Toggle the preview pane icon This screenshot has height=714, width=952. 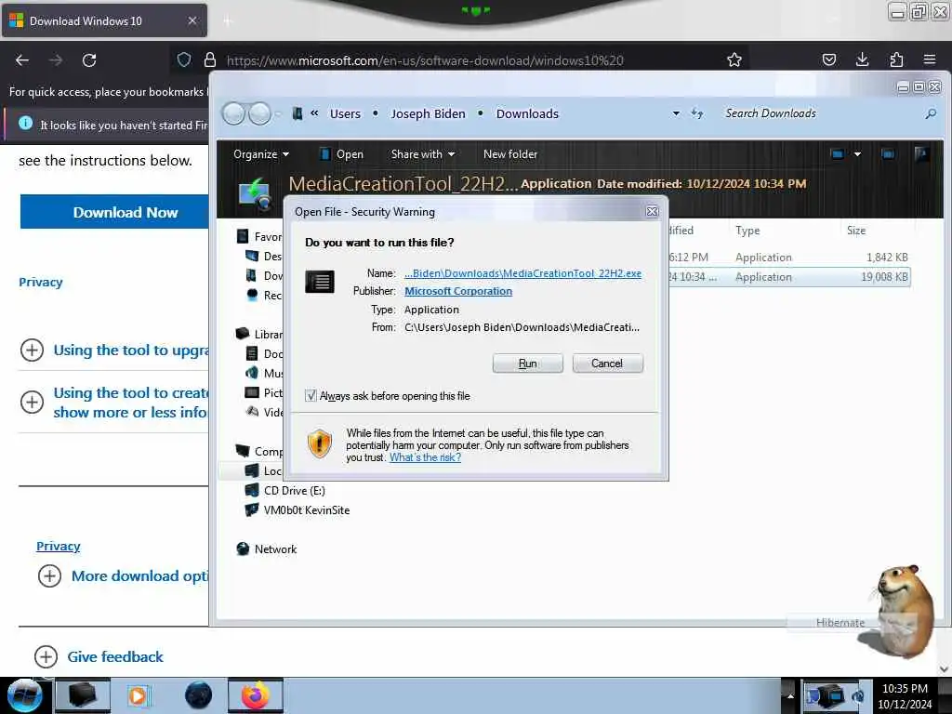click(x=888, y=154)
